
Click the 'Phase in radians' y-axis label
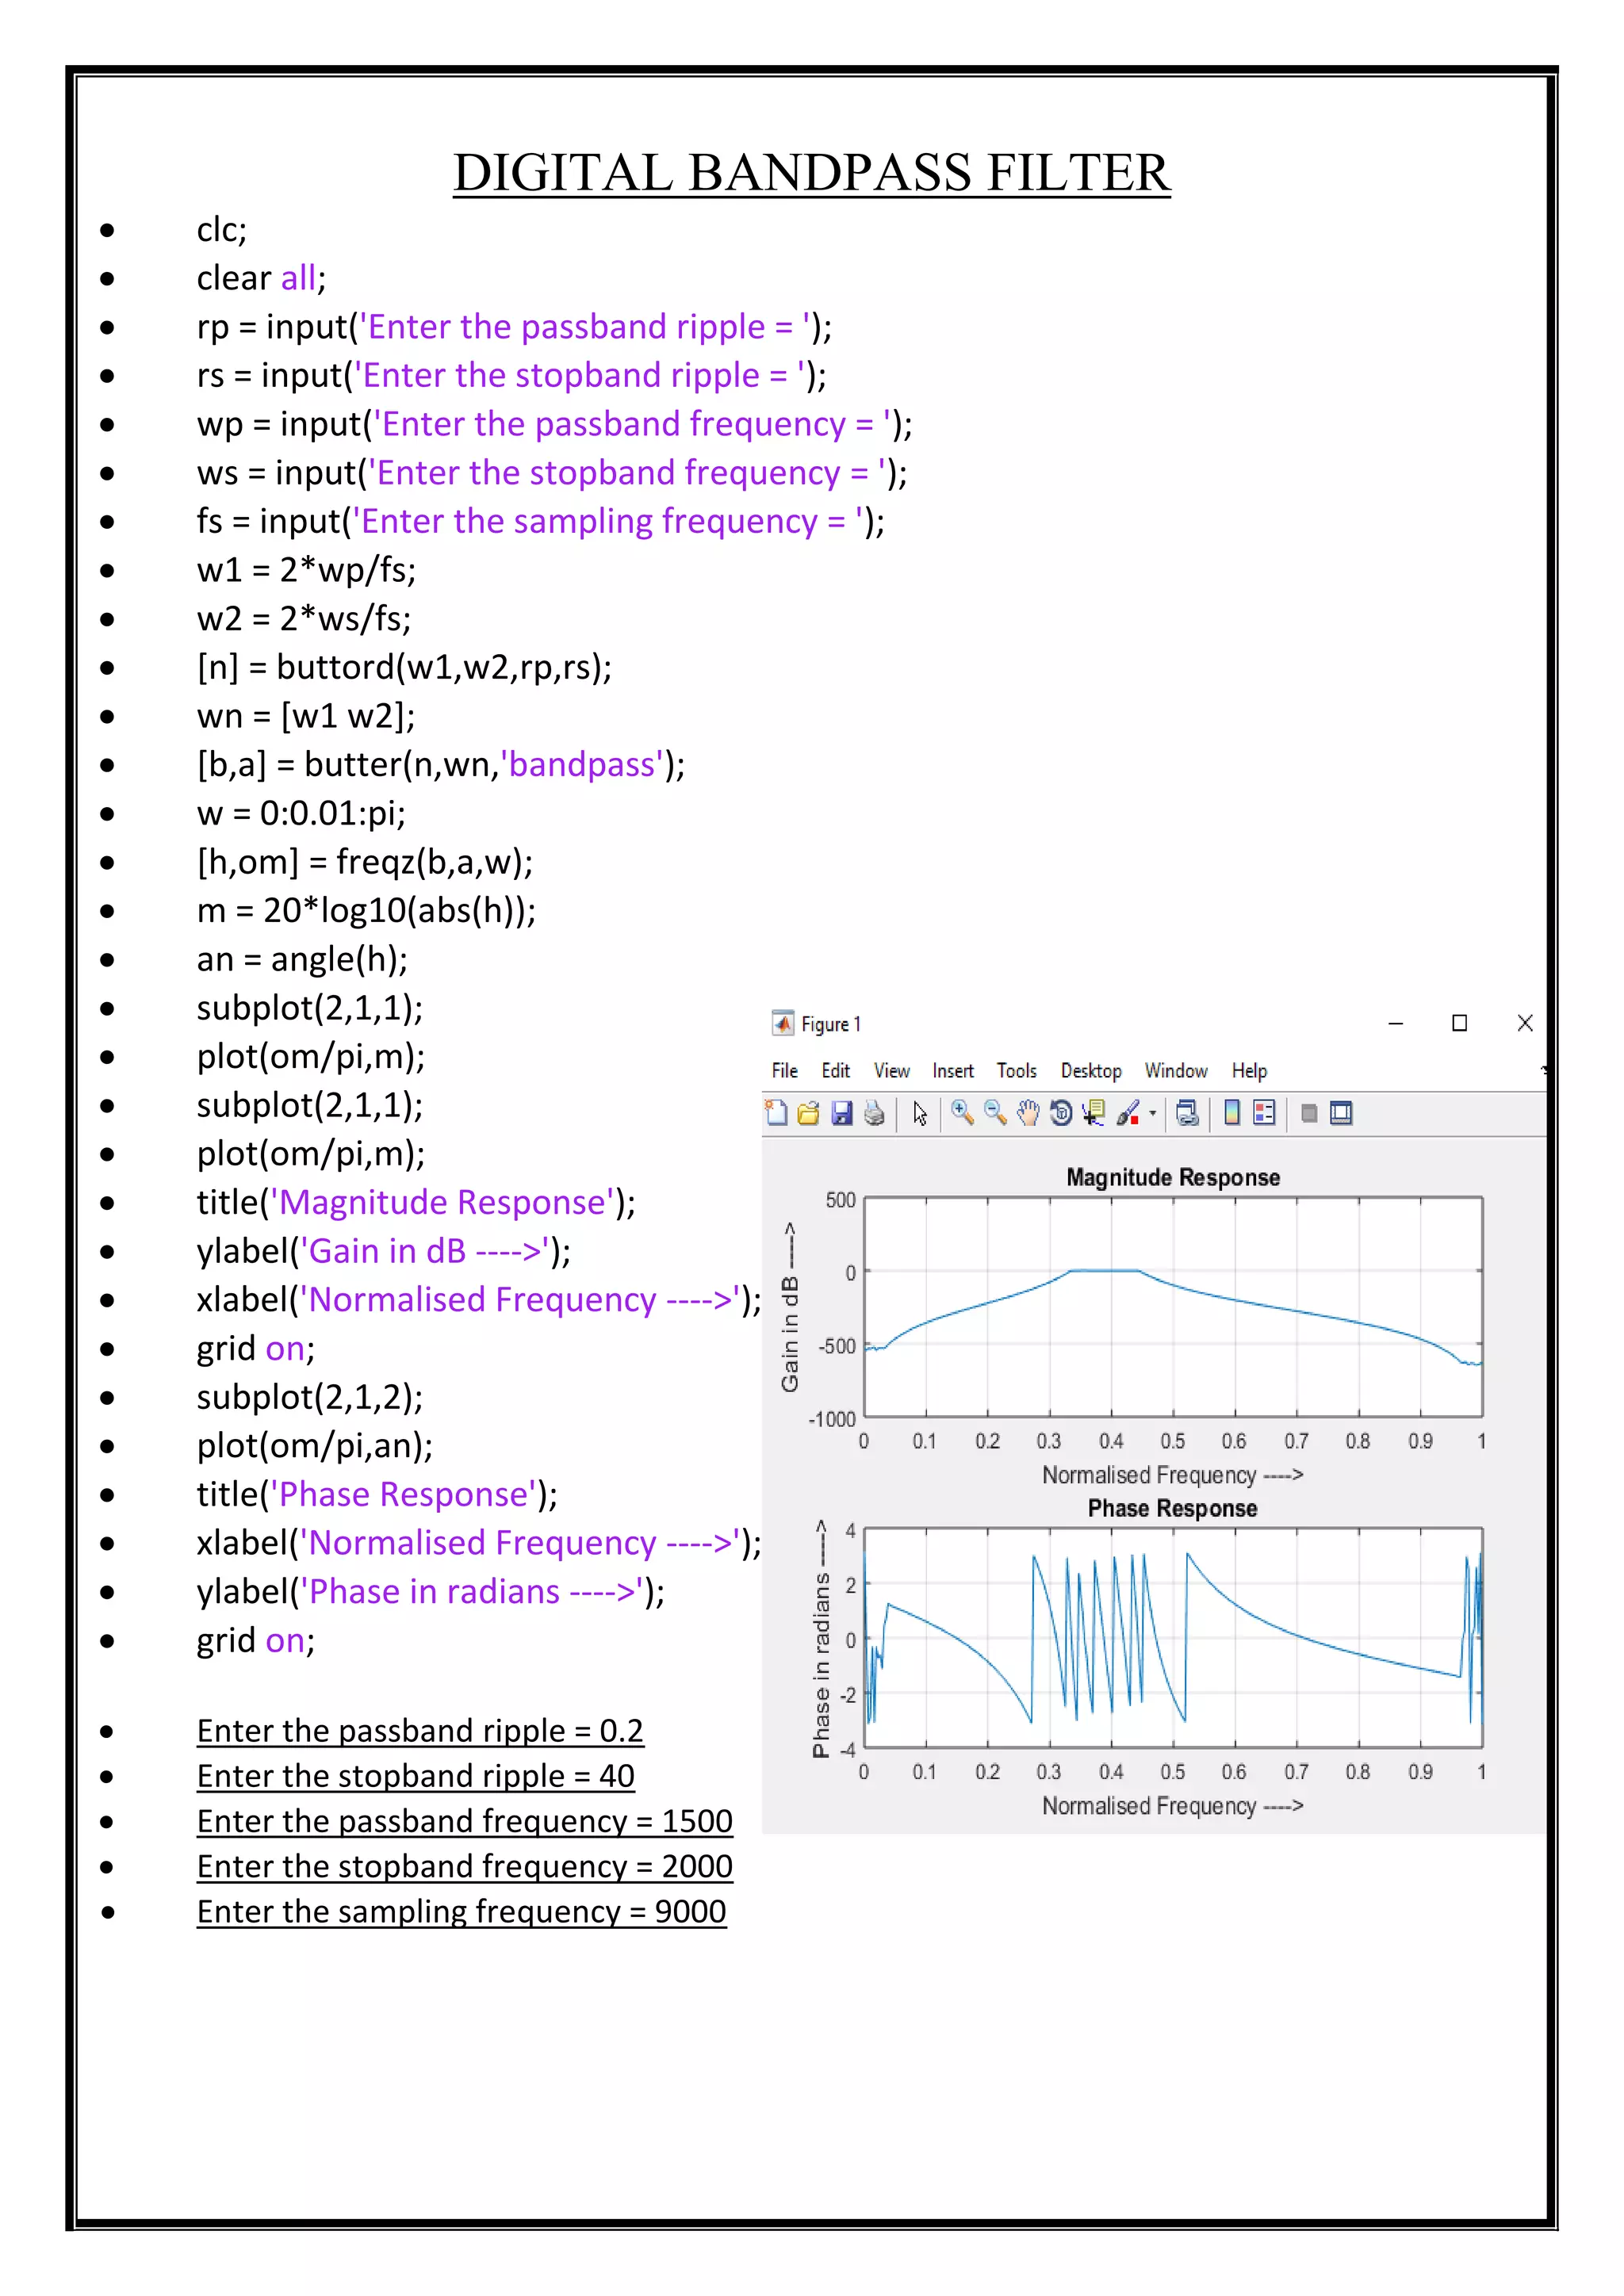click(822, 1640)
